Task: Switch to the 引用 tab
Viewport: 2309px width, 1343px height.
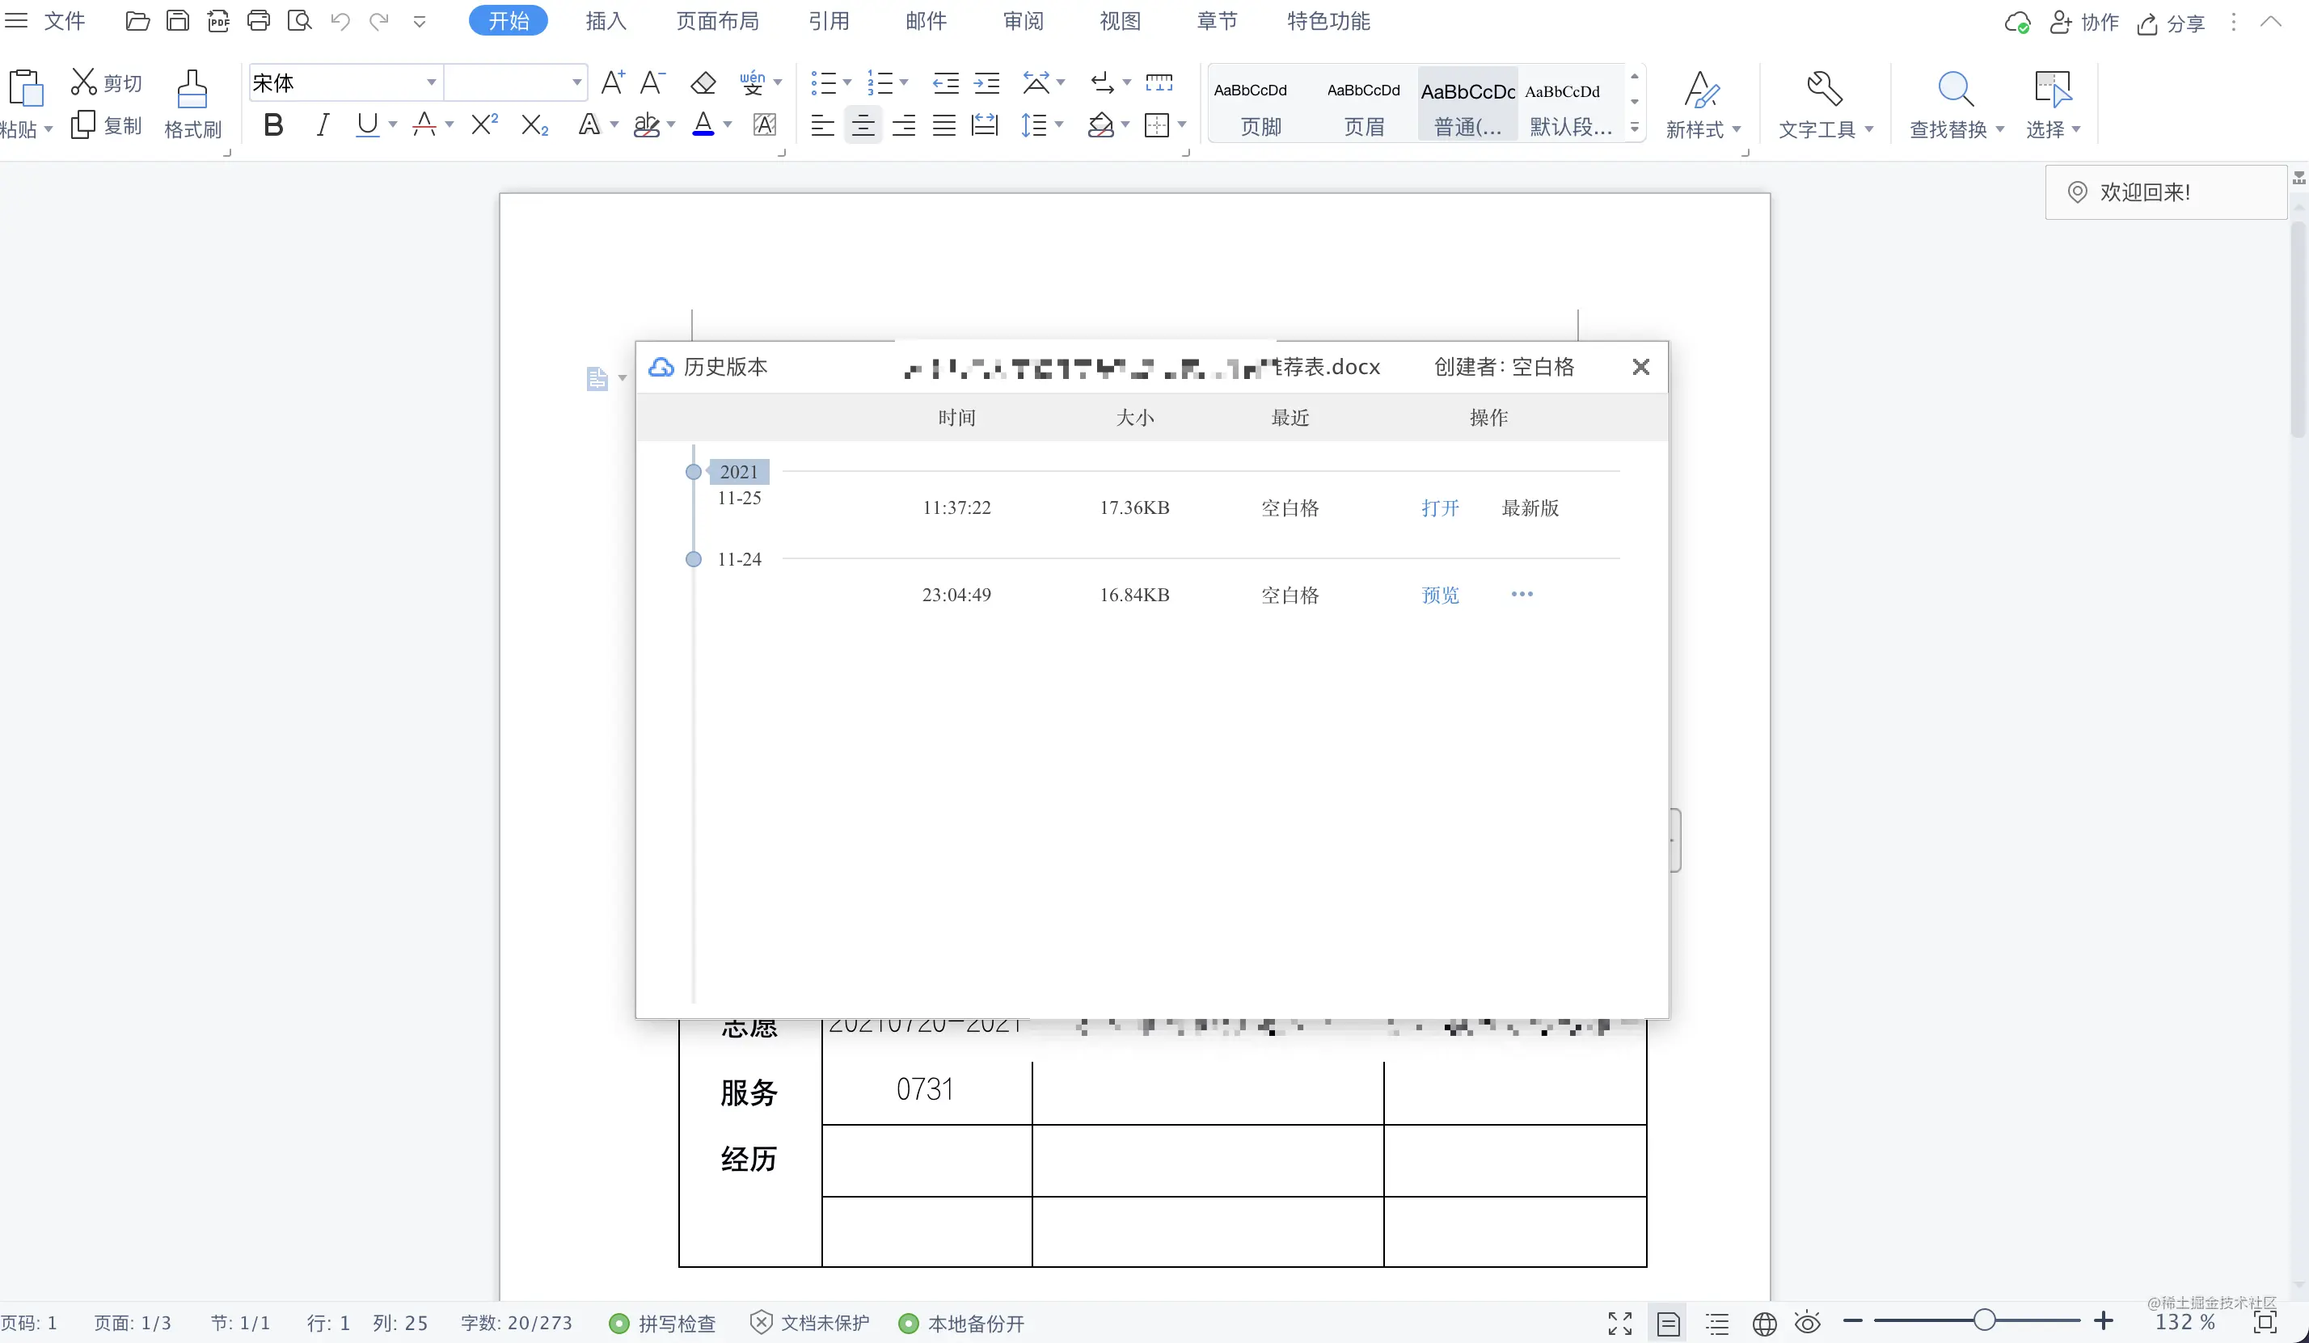Action: tap(829, 21)
